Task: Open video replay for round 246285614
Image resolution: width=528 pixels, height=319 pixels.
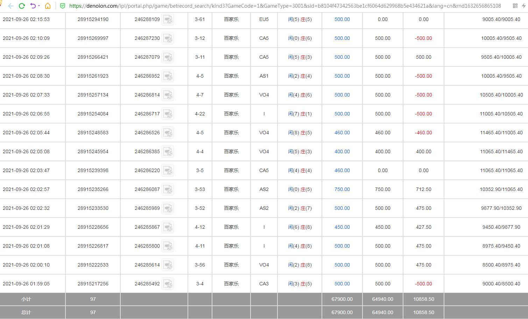Action: pos(168,265)
